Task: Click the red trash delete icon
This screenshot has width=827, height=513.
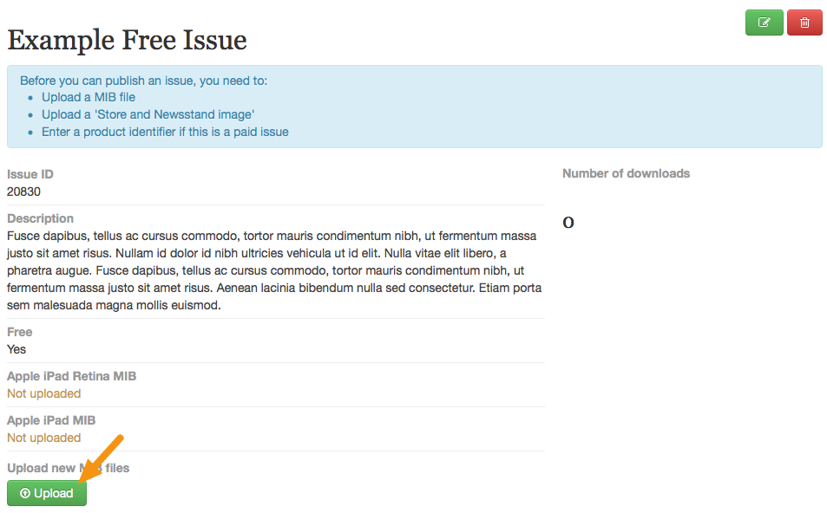Action: [x=804, y=23]
